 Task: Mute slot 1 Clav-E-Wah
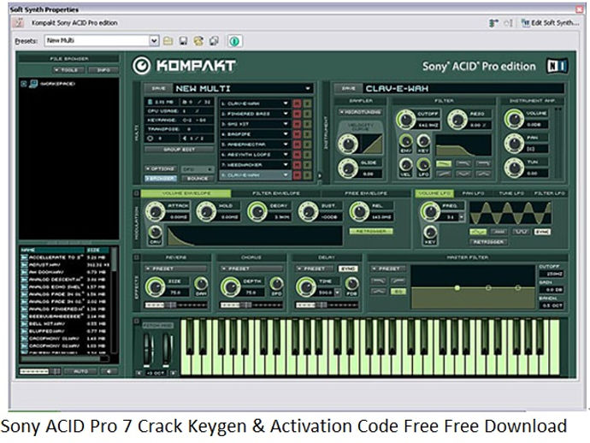tap(297, 103)
